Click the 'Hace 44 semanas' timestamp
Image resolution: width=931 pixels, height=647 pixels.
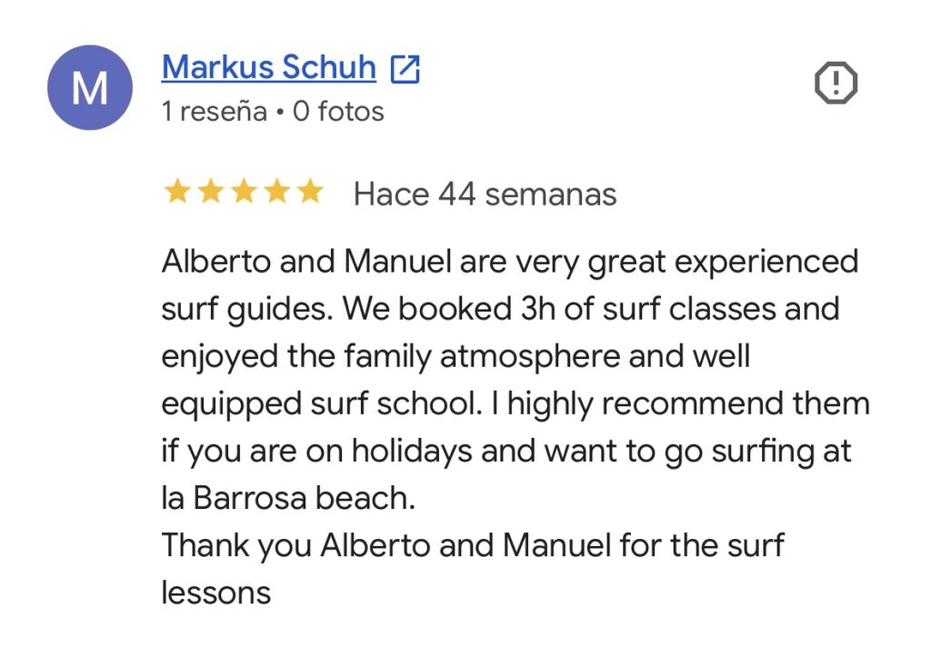[x=486, y=194]
